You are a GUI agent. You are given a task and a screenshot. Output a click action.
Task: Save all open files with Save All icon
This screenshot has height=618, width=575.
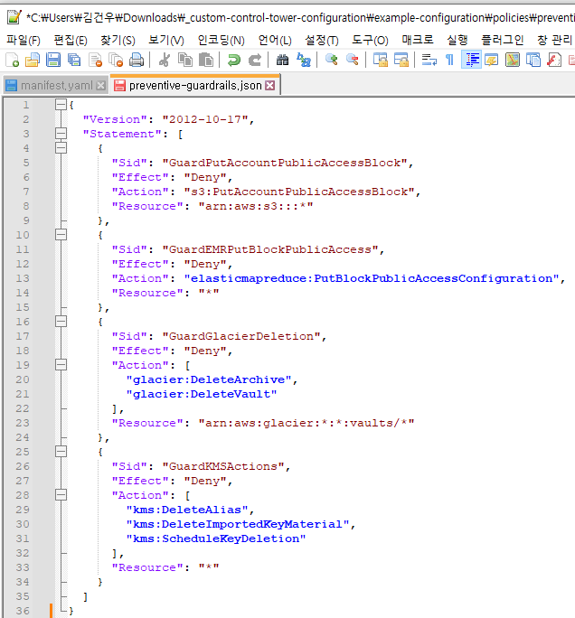point(74,60)
